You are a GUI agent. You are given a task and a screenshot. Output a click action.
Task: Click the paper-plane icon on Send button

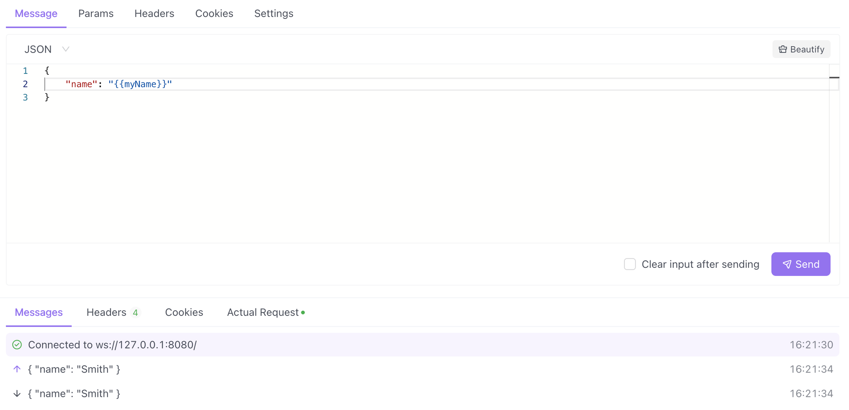(788, 264)
